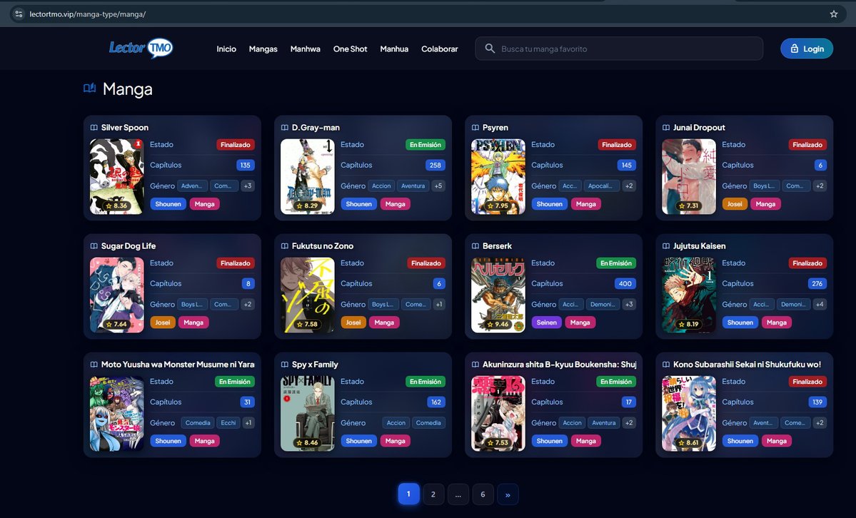Click the Seinen tag on the Berserk card
The height and width of the screenshot is (518, 856).
546,323
